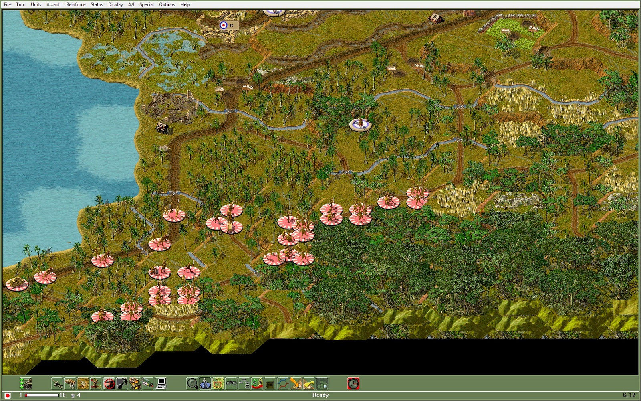This screenshot has height=401, width=641.
Task: Click the small gray ball icon beside 4
Action: pyautogui.click(x=73, y=395)
